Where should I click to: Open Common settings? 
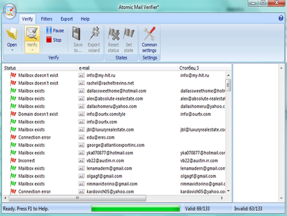point(149,40)
